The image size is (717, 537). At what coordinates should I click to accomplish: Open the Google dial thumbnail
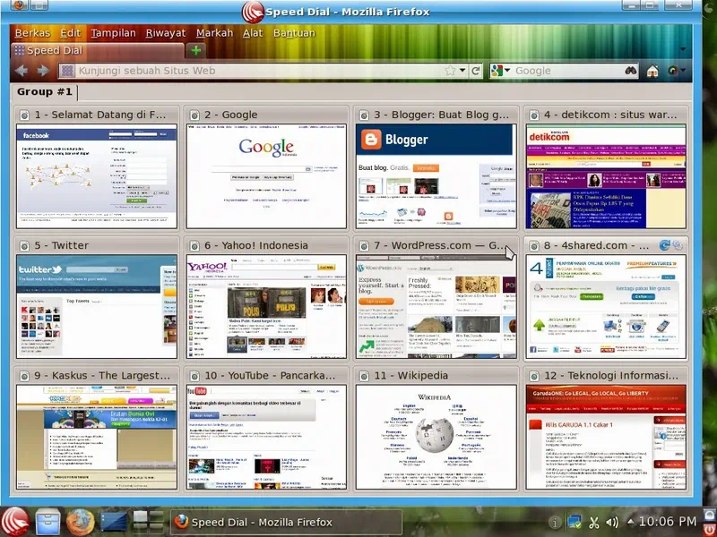(x=266, y=175)
